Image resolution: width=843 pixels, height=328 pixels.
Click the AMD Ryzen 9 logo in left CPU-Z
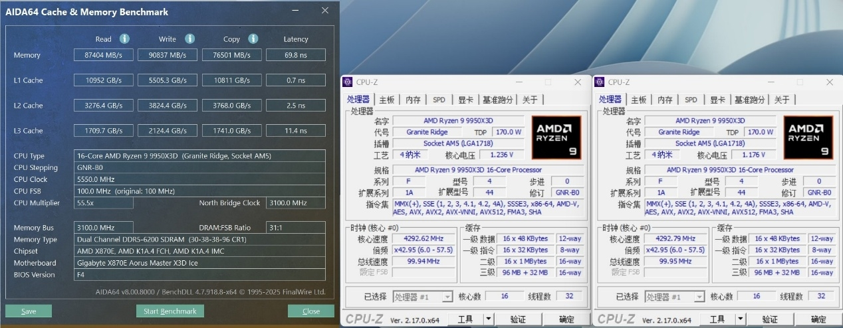pos(557,138)
